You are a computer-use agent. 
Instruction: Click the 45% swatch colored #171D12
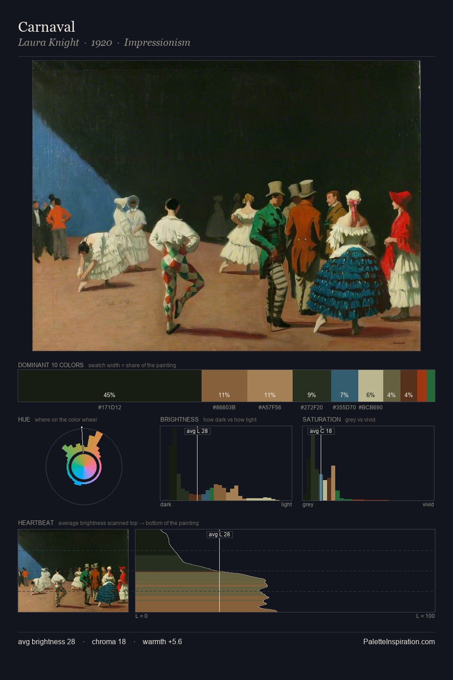110,386
